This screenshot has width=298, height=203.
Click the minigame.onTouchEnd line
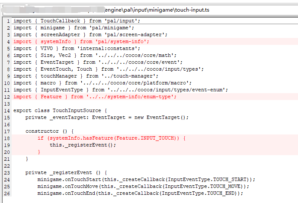(140, 194)
